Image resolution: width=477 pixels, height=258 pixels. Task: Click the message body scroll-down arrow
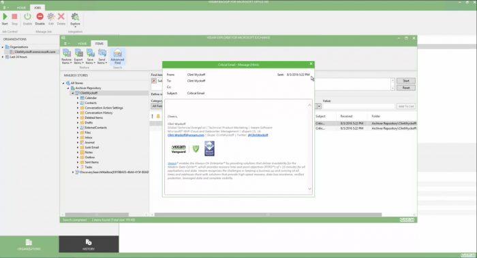coord(309,189)
